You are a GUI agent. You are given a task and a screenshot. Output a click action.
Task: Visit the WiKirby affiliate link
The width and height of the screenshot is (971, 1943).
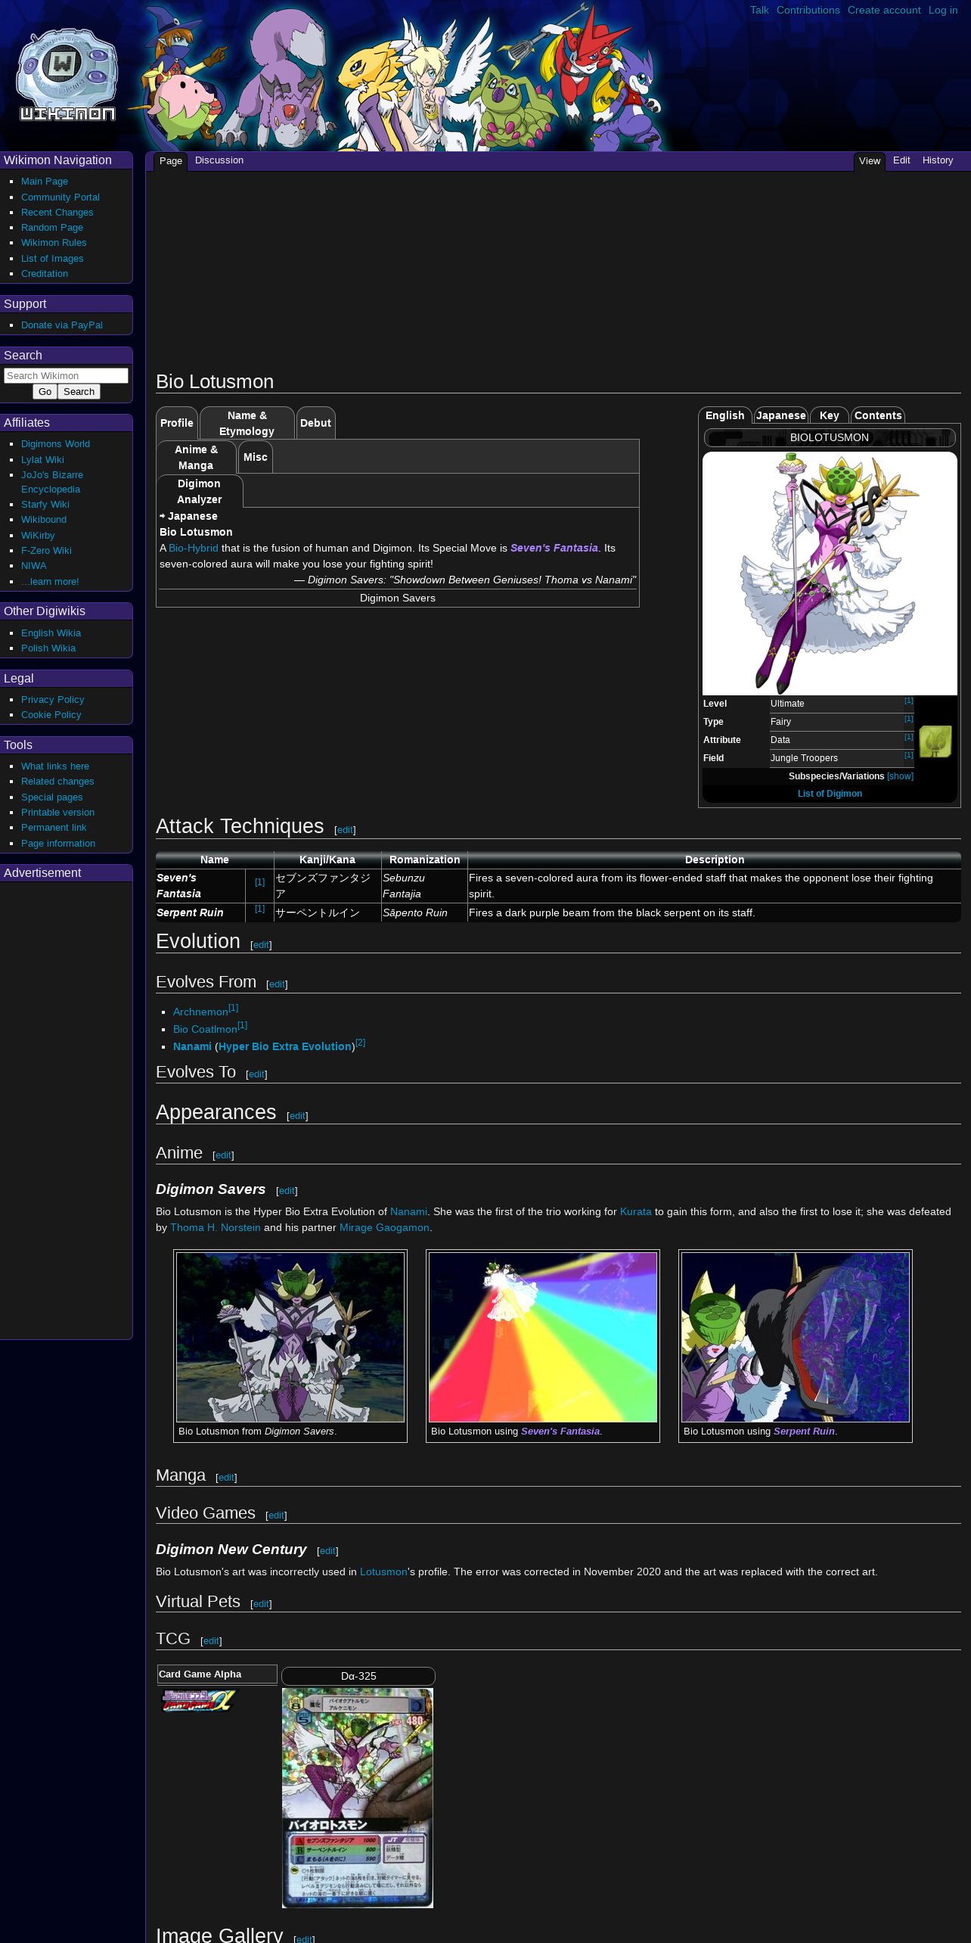(38, 536)
